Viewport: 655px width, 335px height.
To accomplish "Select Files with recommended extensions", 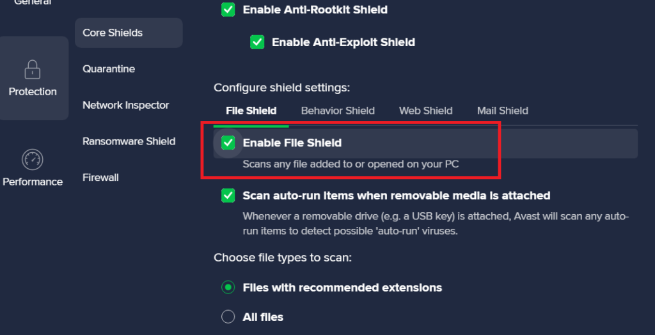I will tap(228, 288).
